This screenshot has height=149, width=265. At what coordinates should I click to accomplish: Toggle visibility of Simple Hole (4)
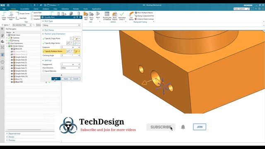click(12, 60)
